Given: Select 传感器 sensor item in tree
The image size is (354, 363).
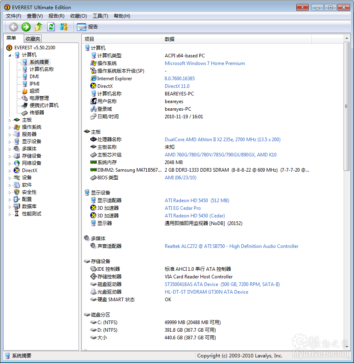Looking at the screenshot, I should (36, 113).
